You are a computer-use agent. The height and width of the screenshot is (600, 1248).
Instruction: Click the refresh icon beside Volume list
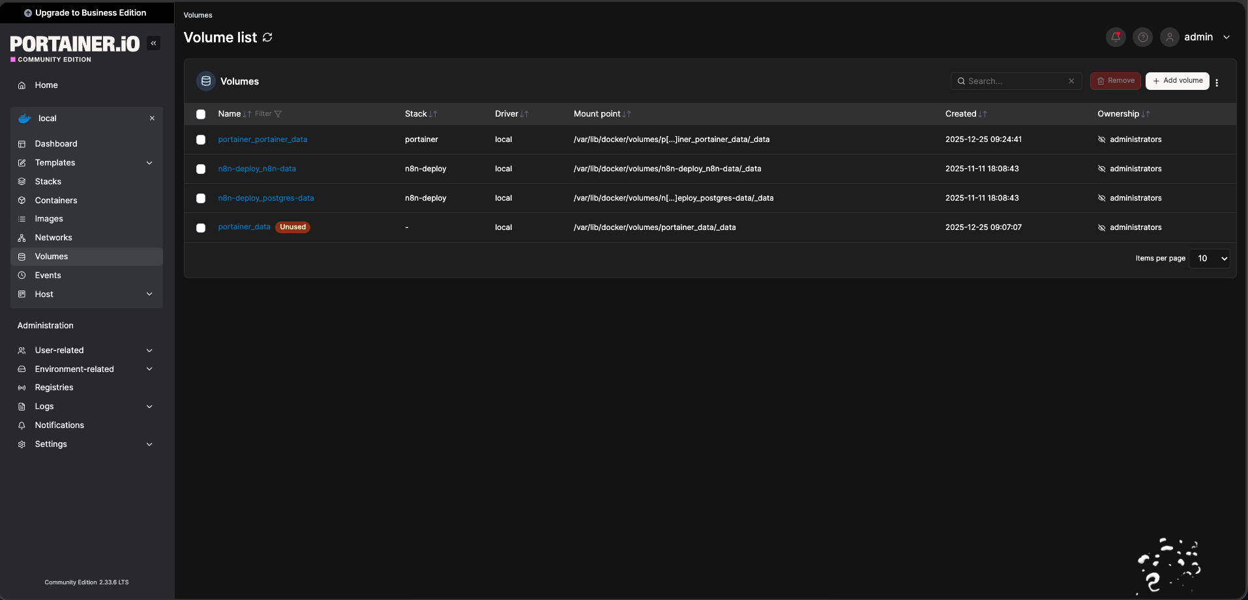point(267,38)
